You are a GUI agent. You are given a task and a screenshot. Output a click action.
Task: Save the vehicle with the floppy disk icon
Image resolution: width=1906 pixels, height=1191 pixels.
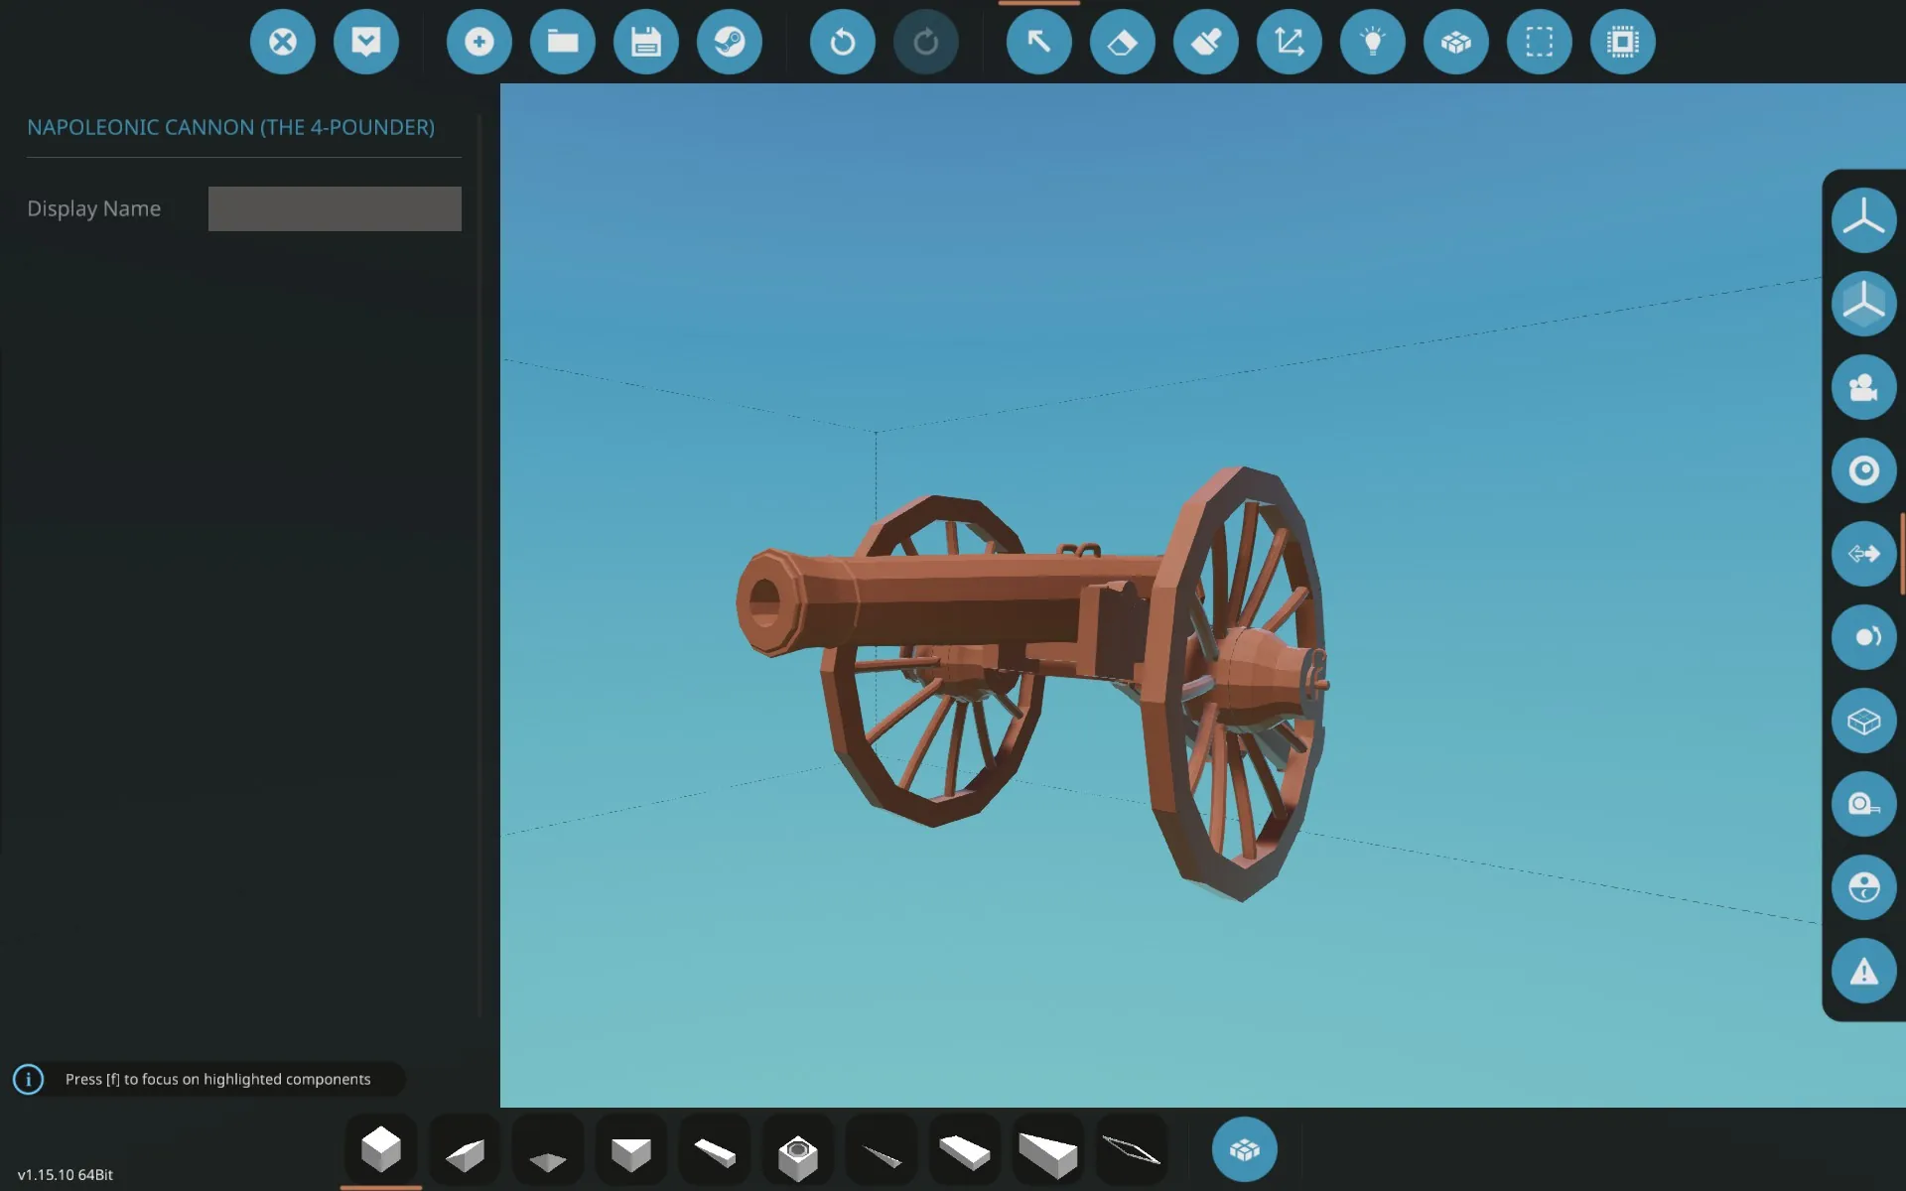pyautogui.click(x=646, y=42)
